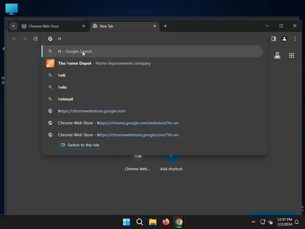Maximize the Chrome window
Viewport: 305px width, 229px height.
[x=281, y=26]
